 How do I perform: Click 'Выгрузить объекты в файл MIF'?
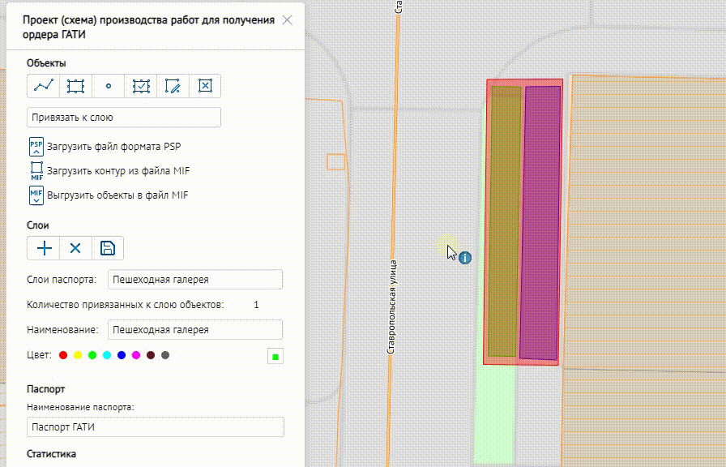pos(117,195)
